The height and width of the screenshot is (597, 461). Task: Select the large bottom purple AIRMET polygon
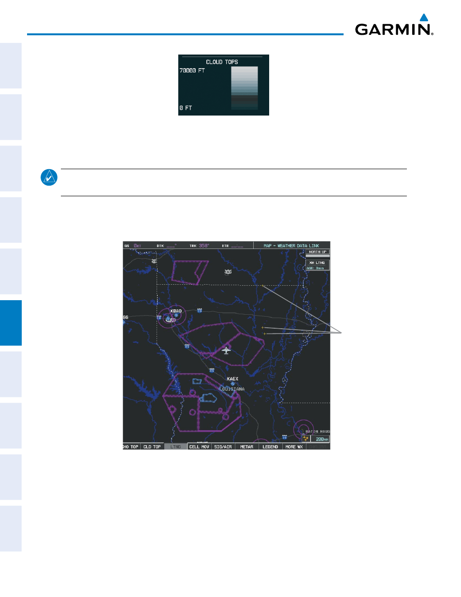[x=202, y=402]
